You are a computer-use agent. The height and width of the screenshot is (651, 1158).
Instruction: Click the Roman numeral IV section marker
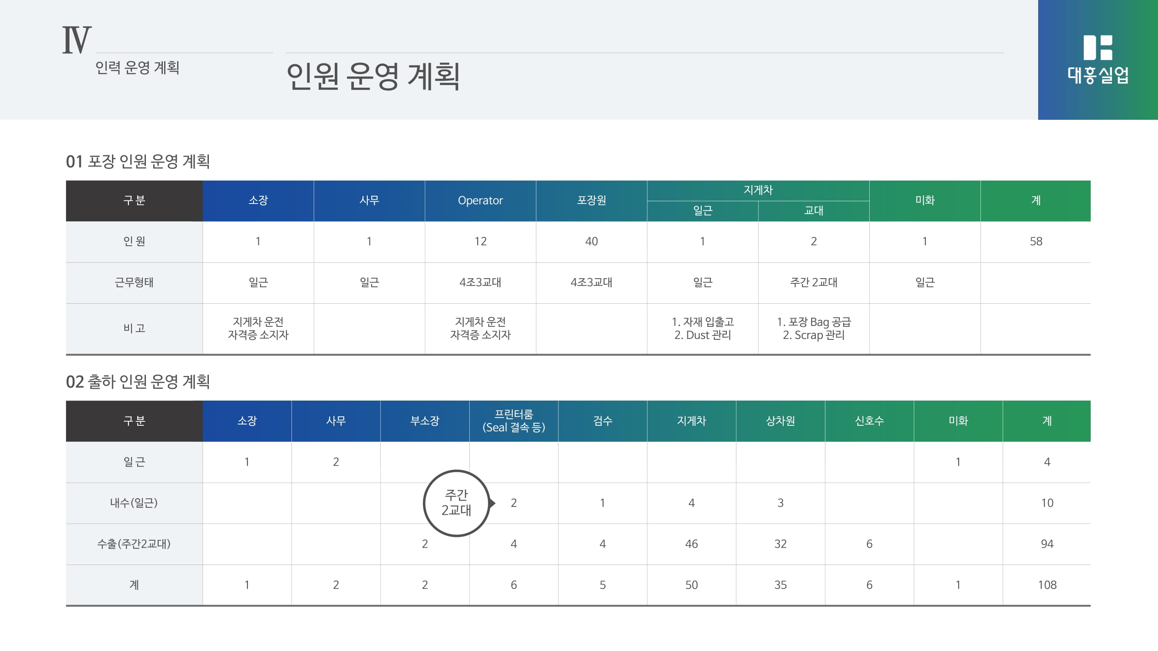tap(76, 40)
